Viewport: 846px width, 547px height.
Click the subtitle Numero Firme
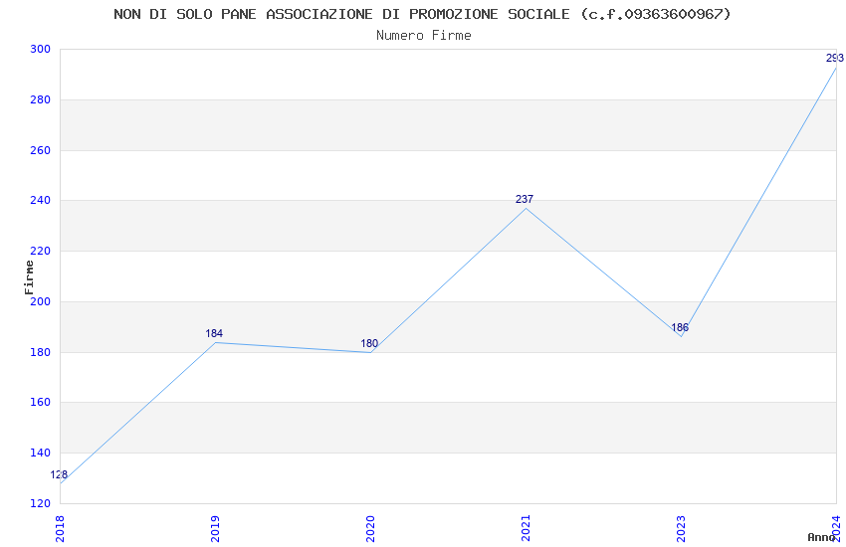pyautogui.click(x=424, y=36)
